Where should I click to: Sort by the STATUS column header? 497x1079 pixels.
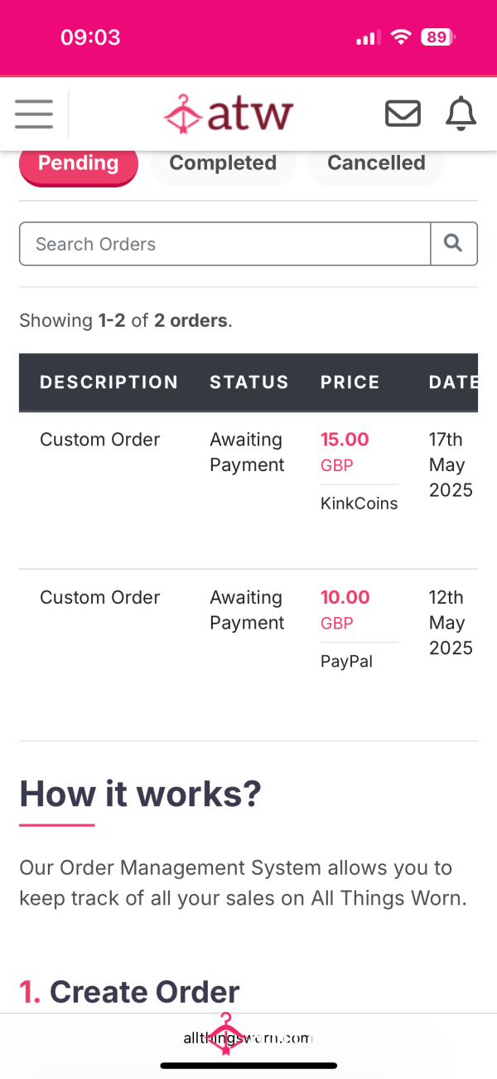pos(249,382)
